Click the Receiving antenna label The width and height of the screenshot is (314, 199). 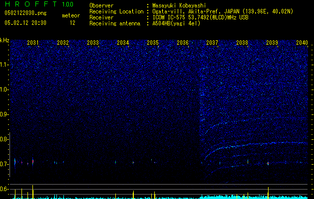(x=115, y=23)
